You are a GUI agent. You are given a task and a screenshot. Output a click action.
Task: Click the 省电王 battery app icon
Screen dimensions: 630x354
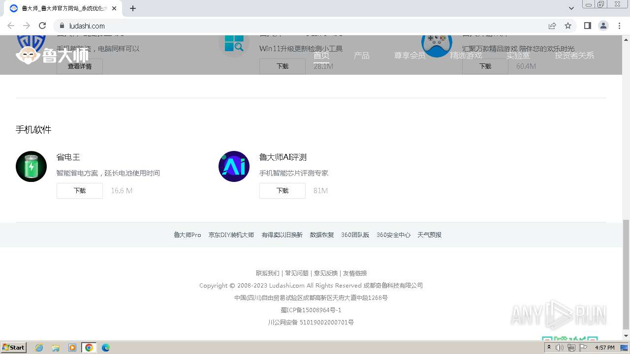point(31,166)
